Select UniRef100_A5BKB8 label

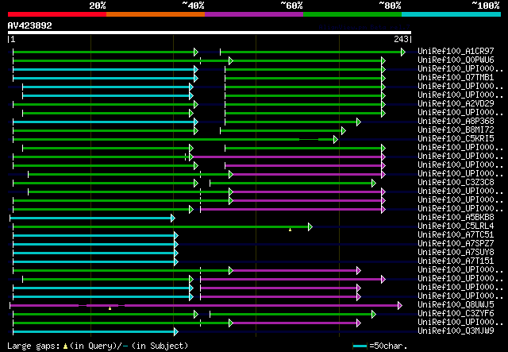pos(456,218)
